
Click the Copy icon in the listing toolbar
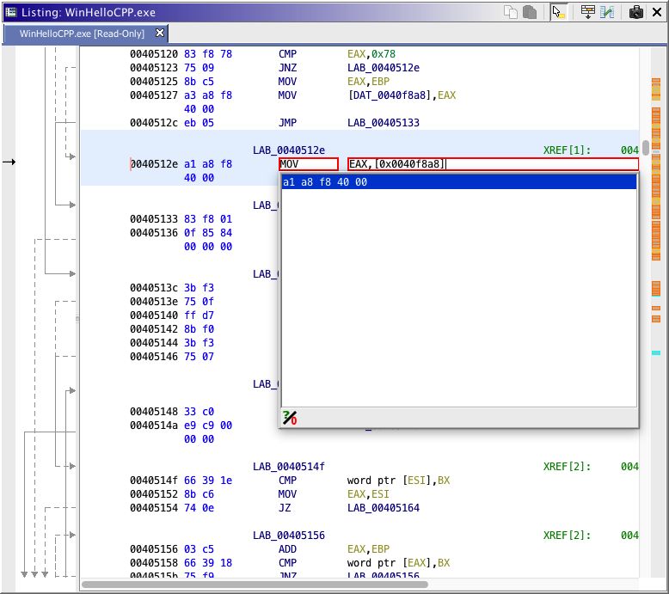click(511, 12)
